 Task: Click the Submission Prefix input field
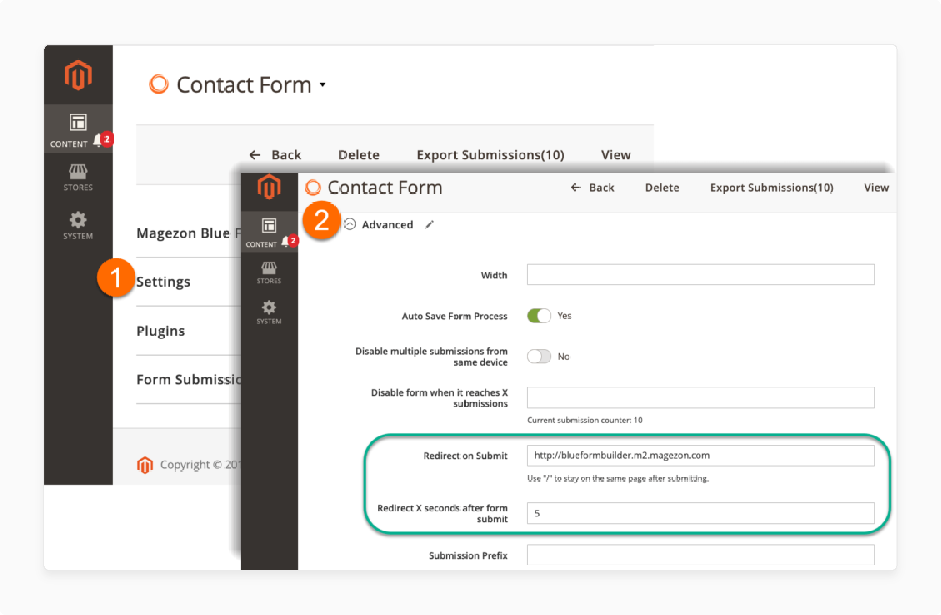(x=700, y=555)
